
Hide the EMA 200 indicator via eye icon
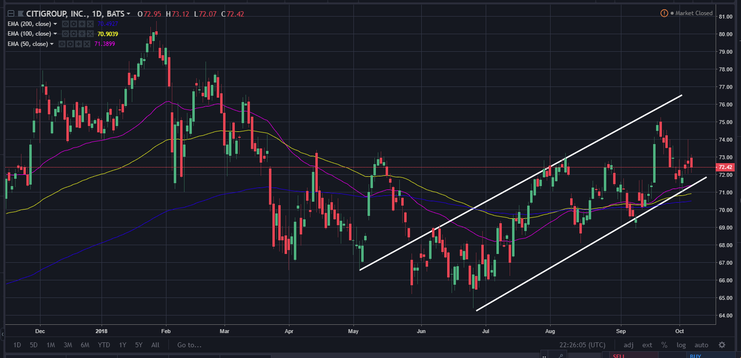click(65, 24)
